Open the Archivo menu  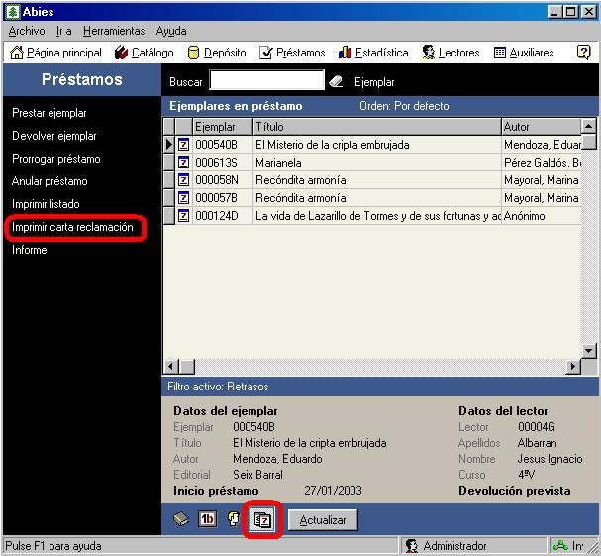tap(27, 31)
